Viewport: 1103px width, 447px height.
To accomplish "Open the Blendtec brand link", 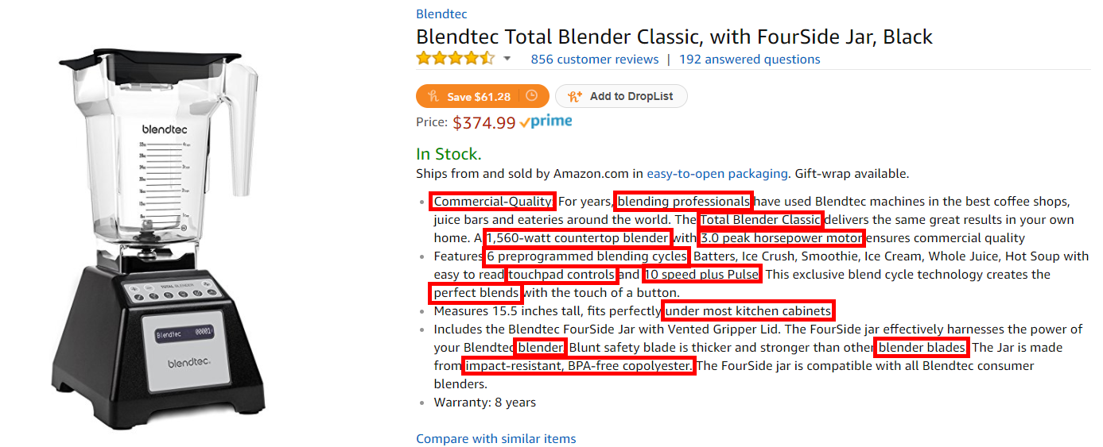I will coord(441,14).
